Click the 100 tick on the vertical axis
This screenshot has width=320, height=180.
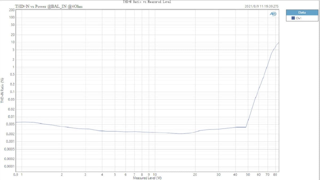click(12, 17)
